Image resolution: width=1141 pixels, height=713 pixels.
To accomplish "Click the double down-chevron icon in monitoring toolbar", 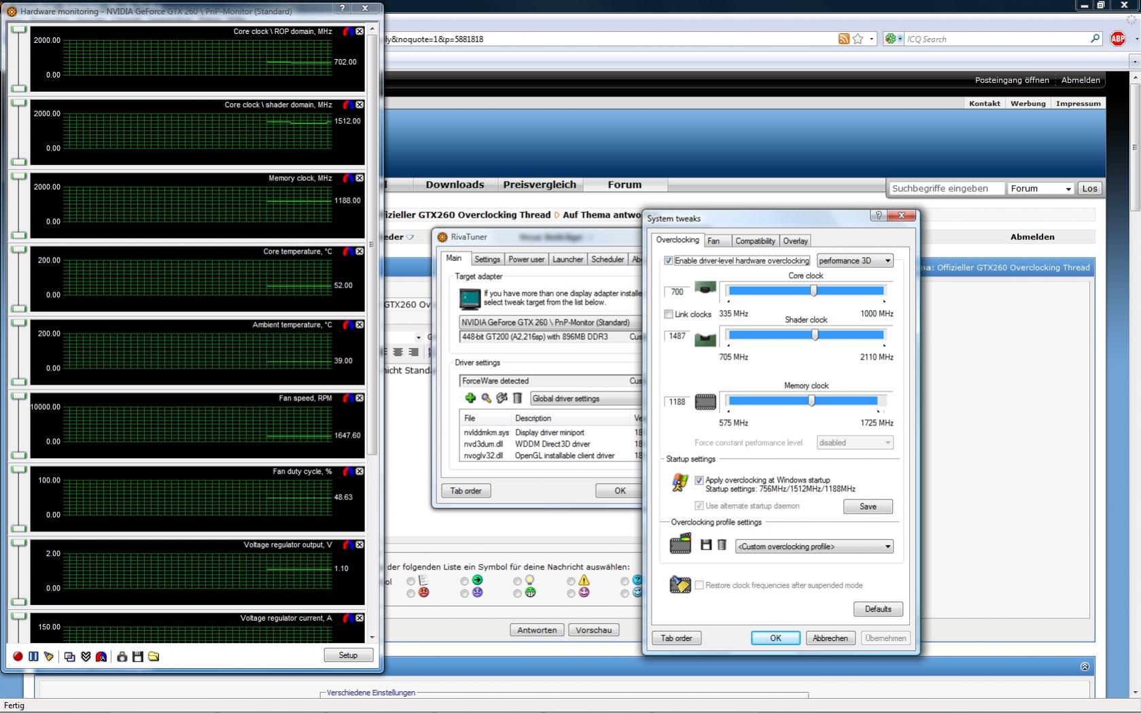I will [86, 656].
